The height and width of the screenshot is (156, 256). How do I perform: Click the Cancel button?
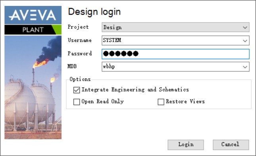tap(231, 145)
